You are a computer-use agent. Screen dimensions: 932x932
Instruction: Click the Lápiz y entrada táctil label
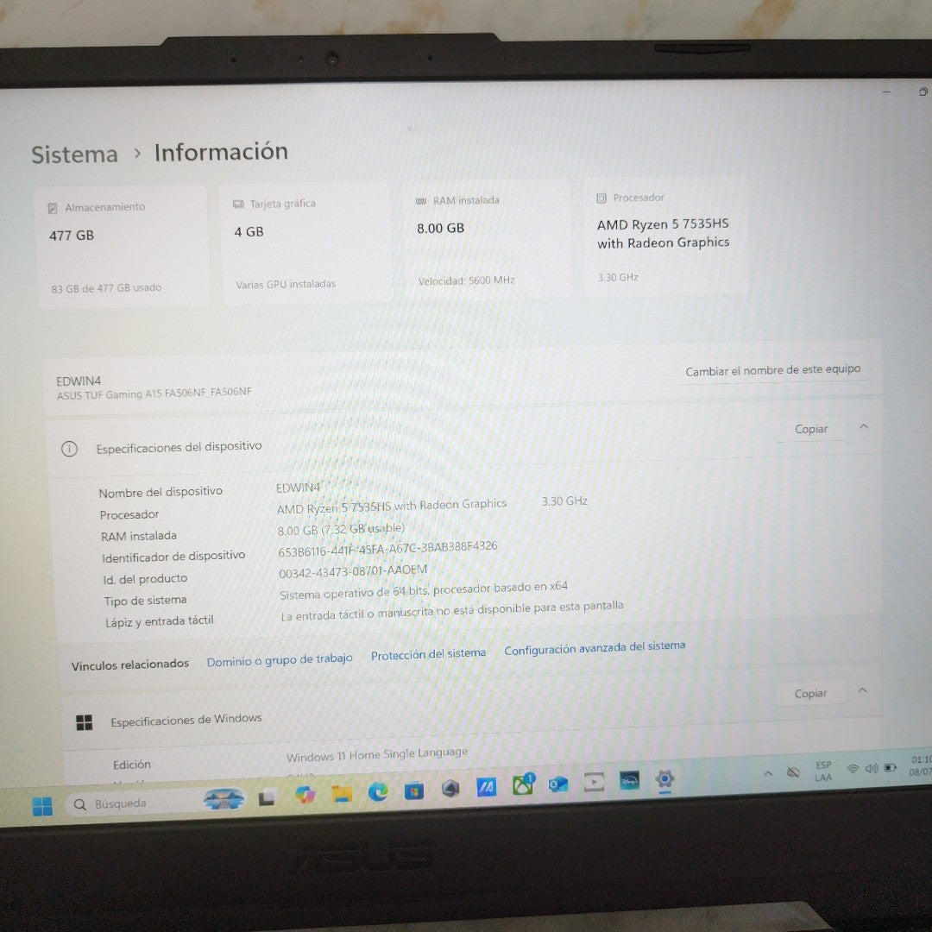(160, 621)
